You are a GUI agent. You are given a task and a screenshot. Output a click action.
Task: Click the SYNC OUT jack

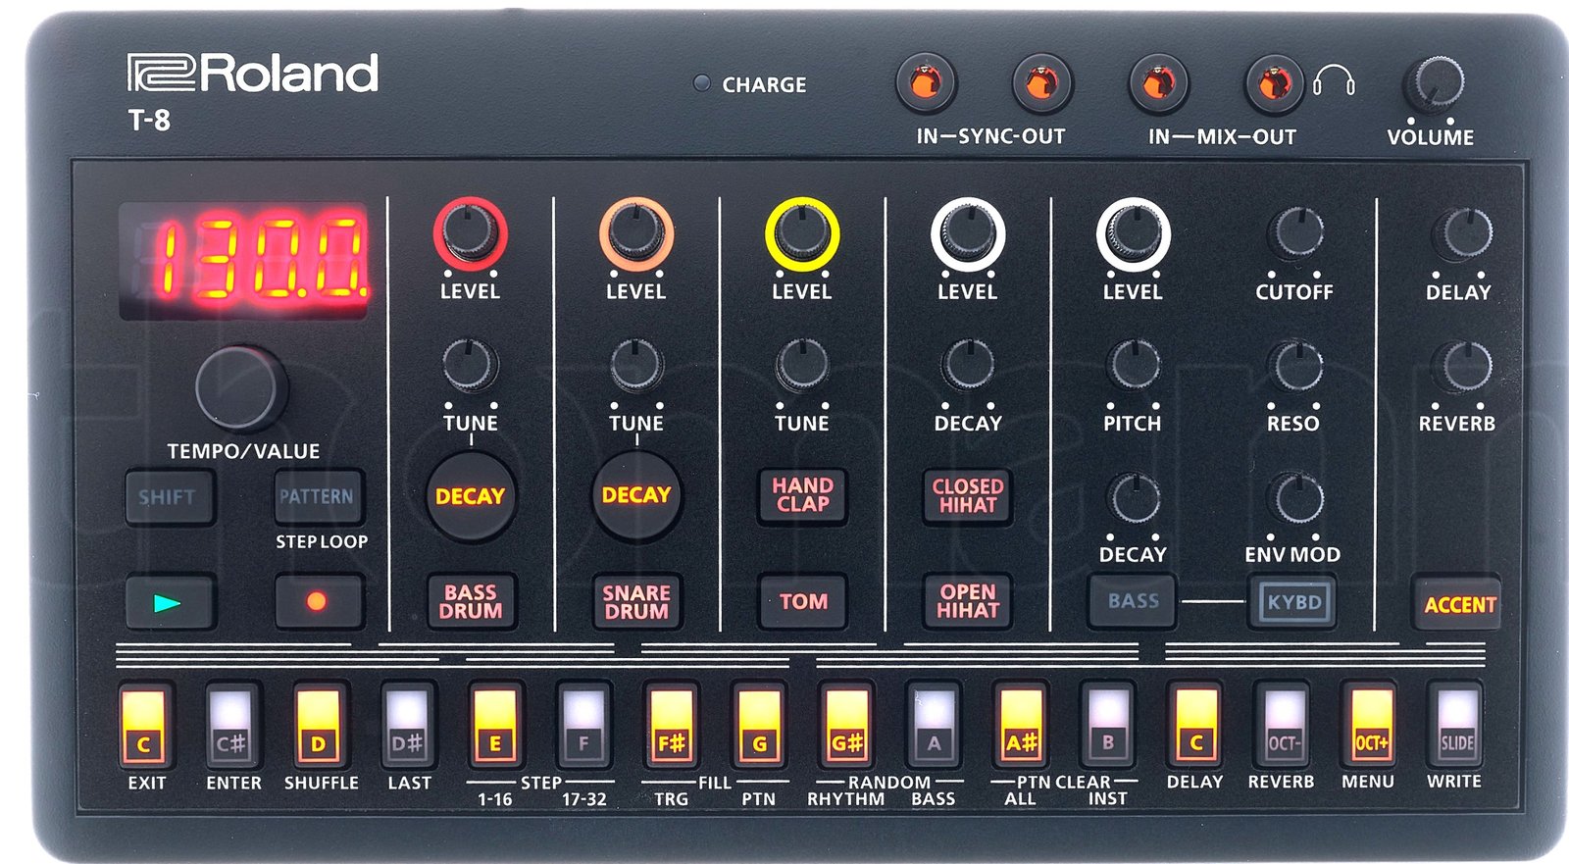(1042, 82)
